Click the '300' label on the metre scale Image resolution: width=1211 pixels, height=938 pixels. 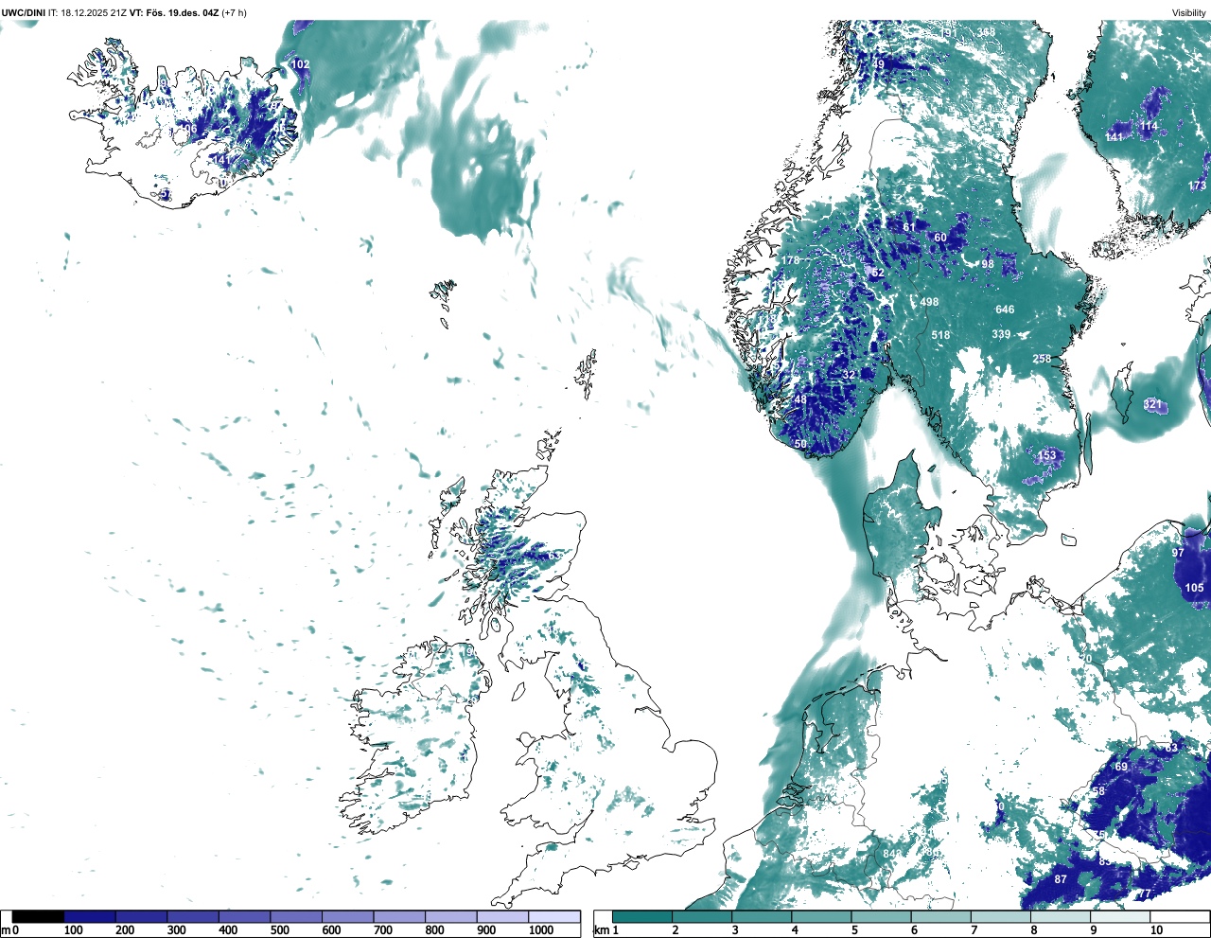(x=176, y=930)
